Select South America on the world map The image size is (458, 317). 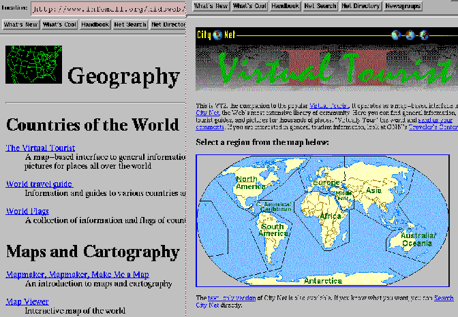(x=273, y=230)
